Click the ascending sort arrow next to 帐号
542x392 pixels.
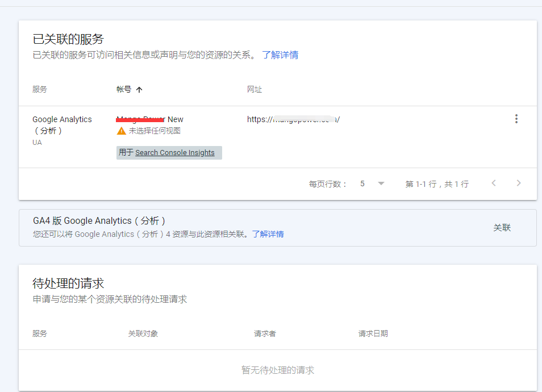140,89
